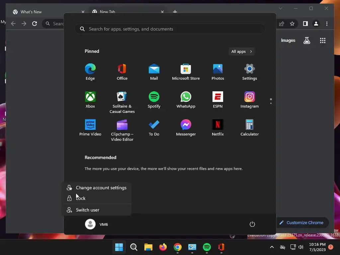Open the Office taskbar icon

click(x=221, y=247)
